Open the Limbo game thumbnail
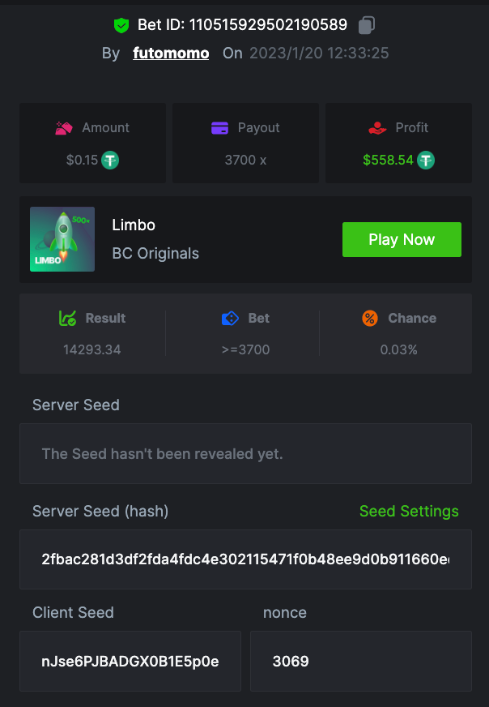 (x=62, y=239)
